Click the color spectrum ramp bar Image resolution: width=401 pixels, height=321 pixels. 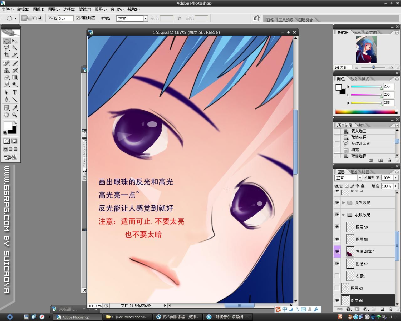(x=365, y=112)
